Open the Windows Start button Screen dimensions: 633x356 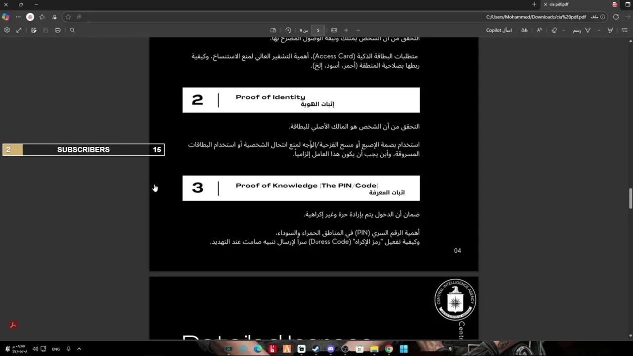tap(404, 349)
